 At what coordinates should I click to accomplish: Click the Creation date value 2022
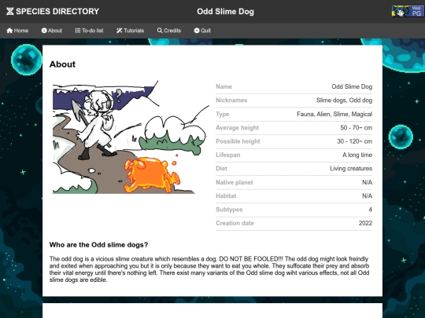tap(365, 223)
